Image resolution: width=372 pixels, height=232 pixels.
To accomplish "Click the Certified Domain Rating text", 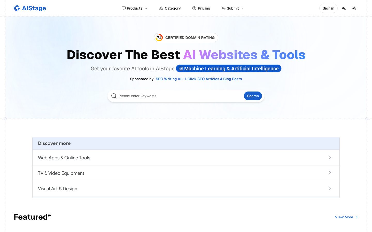I will click(190, 38).
